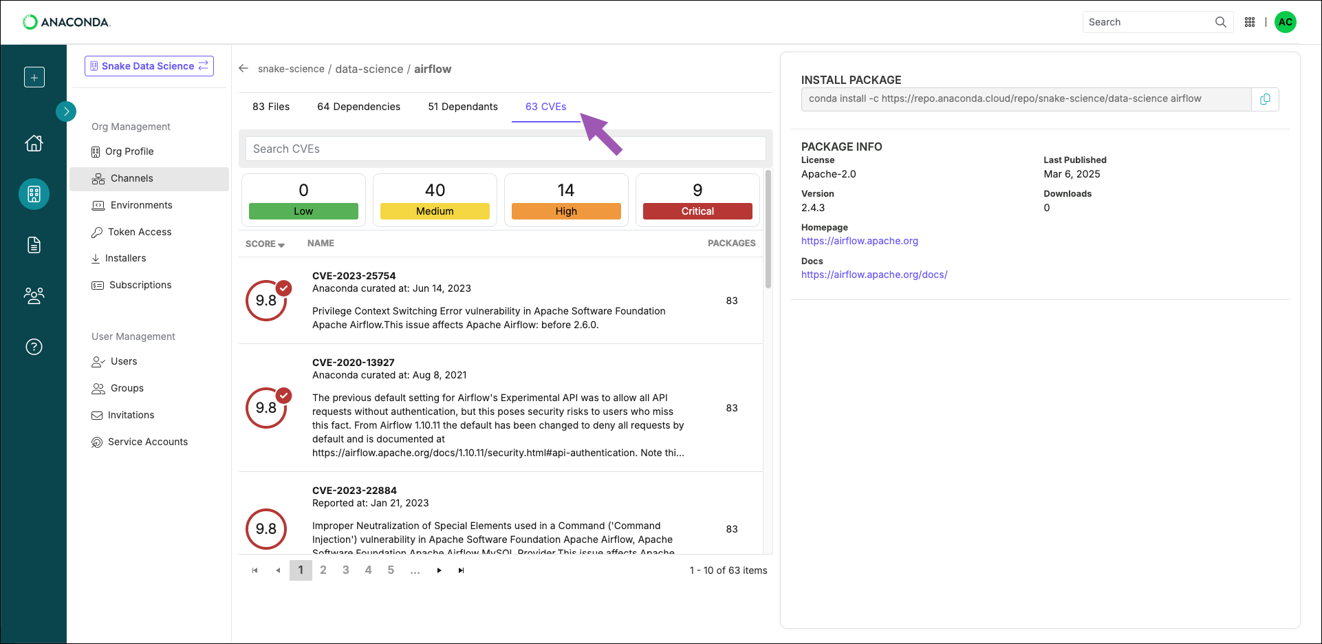Go to page 5 of CVEs
The image size is (1322, 644).
(x=391, y=570)
